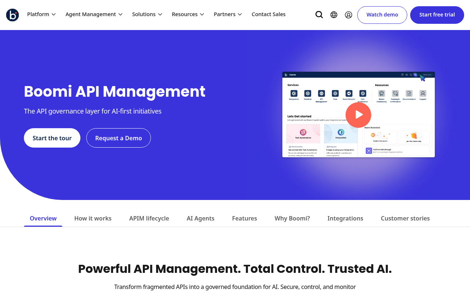470x293 pixels.
Task: Switch to the Why Boomi? tab
Action: tap(292, 218)
